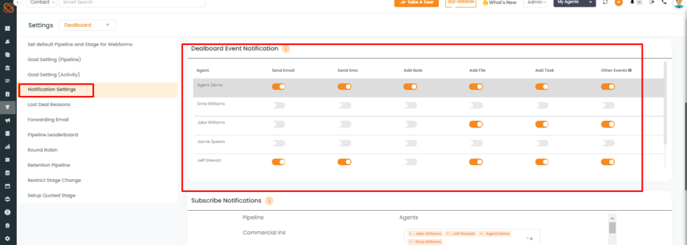The height and width of the screenshot is (245, 687).
Task: Open the megaphone campaigns sidebar icon
Action: [7, 120]
